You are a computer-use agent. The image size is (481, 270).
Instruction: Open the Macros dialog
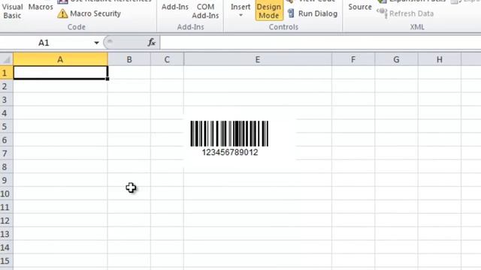[41, 7]
